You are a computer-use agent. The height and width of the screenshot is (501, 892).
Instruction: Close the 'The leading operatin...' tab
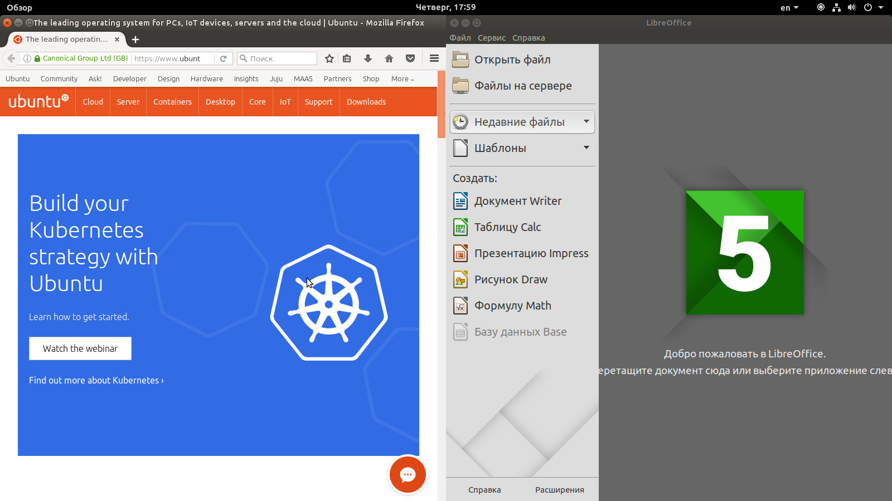click(117, 40)
